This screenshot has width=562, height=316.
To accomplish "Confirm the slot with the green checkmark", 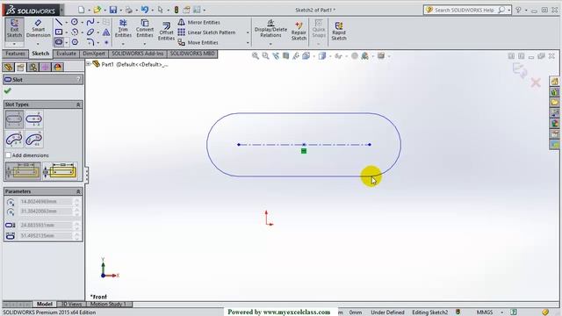I will [8, 91].
